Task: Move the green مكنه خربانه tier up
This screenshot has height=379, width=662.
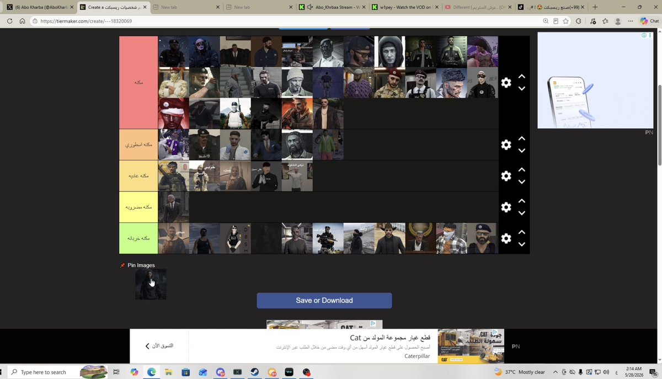Action: [522, 232]
